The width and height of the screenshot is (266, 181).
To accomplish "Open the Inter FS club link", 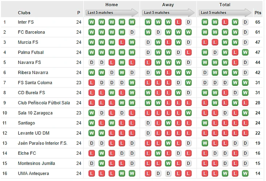I will (x=26, y=22).
